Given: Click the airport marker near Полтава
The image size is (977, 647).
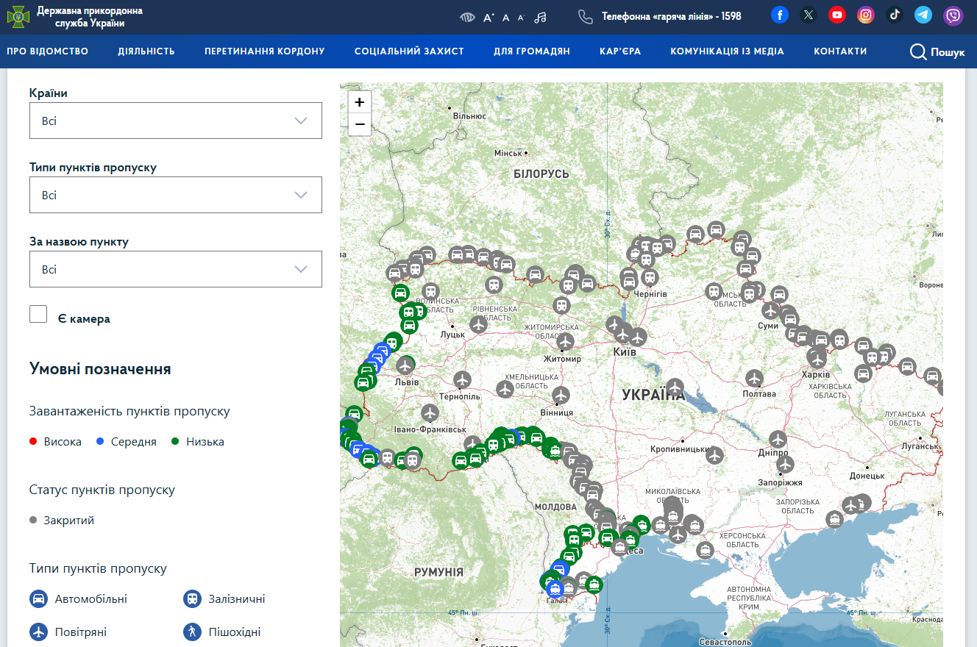Looking at the screenshot, I should coord(754,378).
